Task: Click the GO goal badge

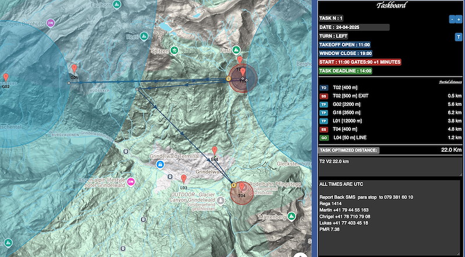Action: pos(324,138)
